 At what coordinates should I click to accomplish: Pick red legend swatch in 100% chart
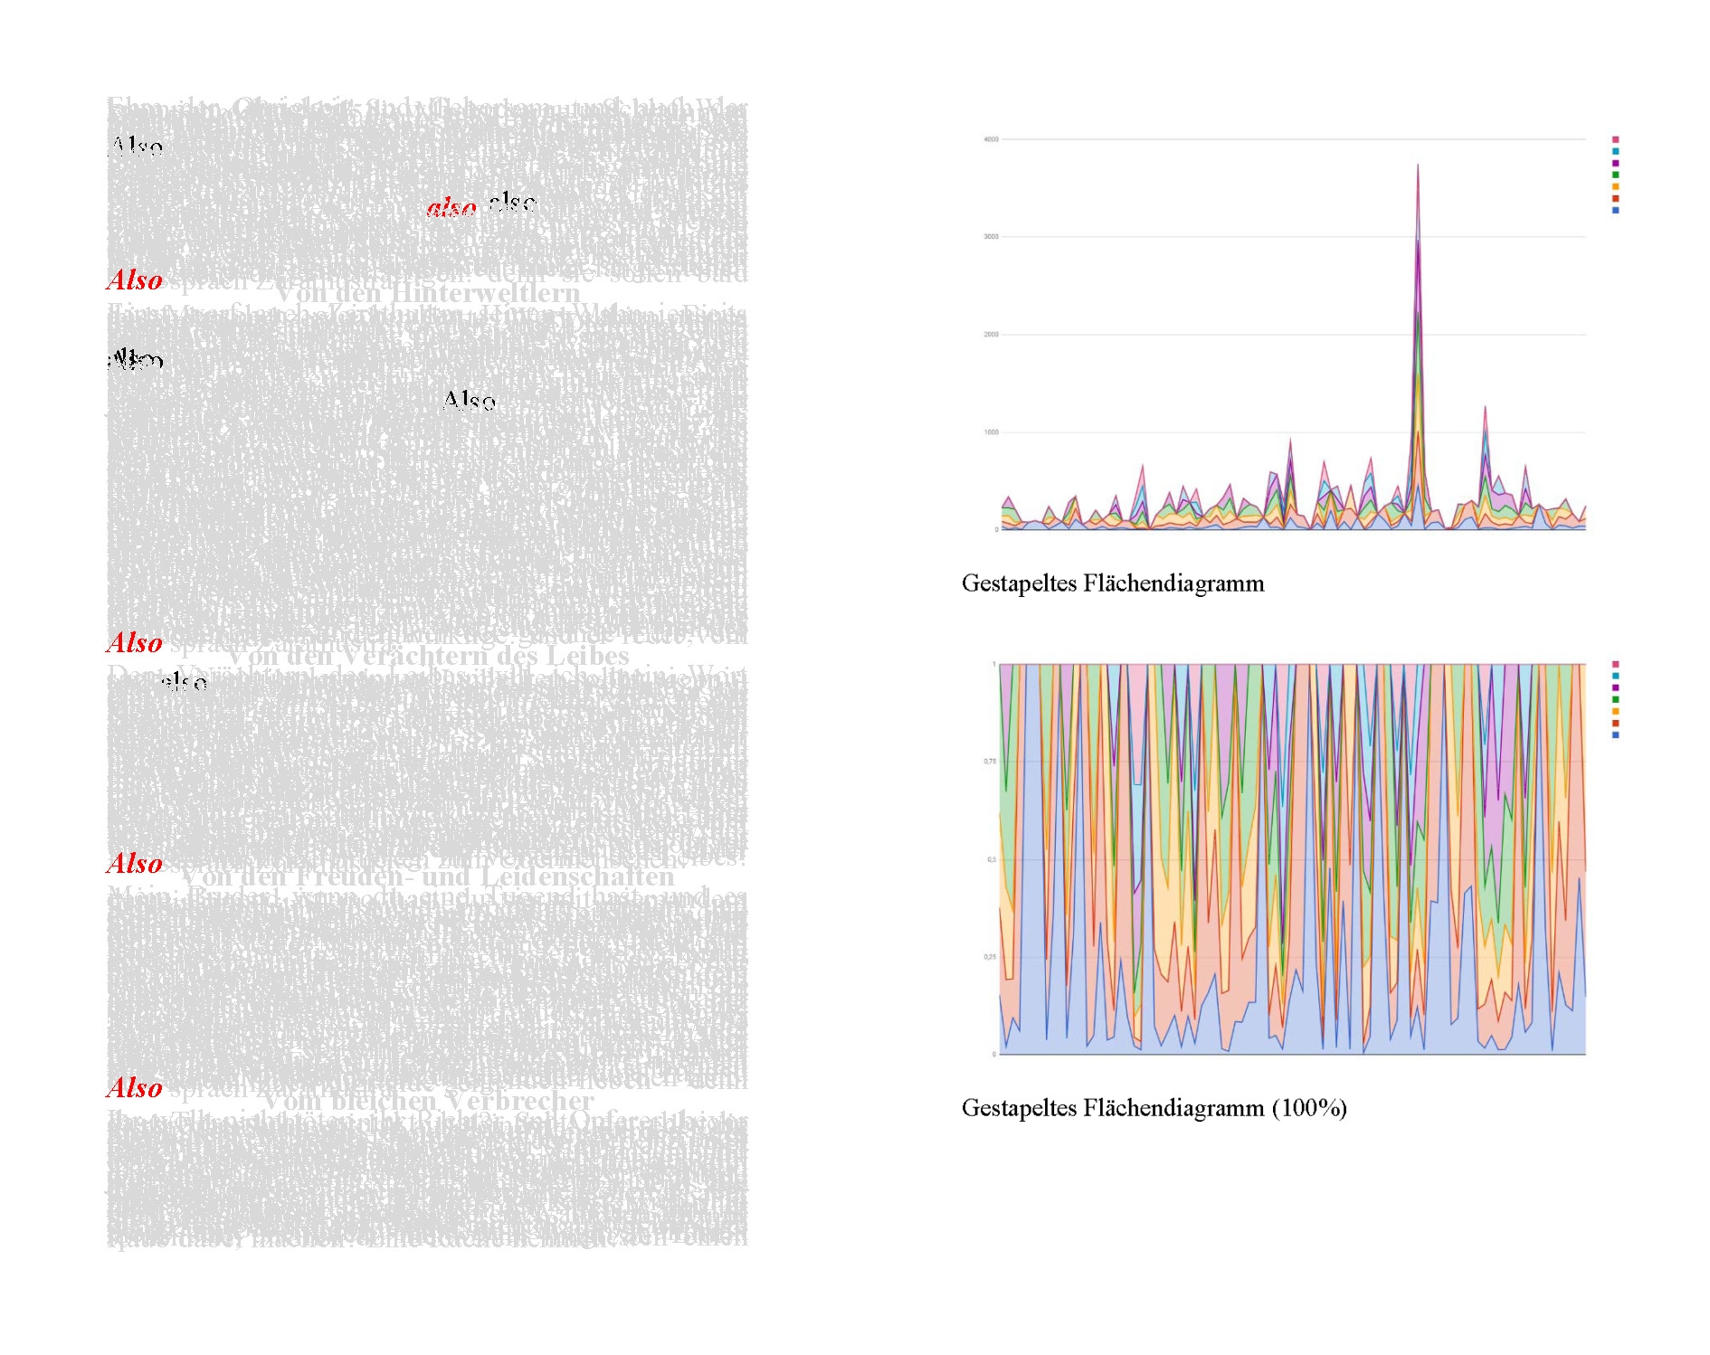click(x=1615, y=724)
